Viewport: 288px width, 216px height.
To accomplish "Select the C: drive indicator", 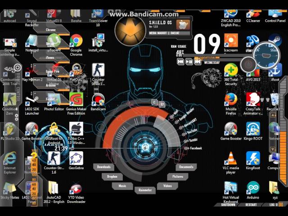I will point(154,102).
